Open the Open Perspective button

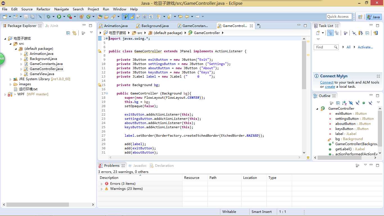(x=360, y=17)
